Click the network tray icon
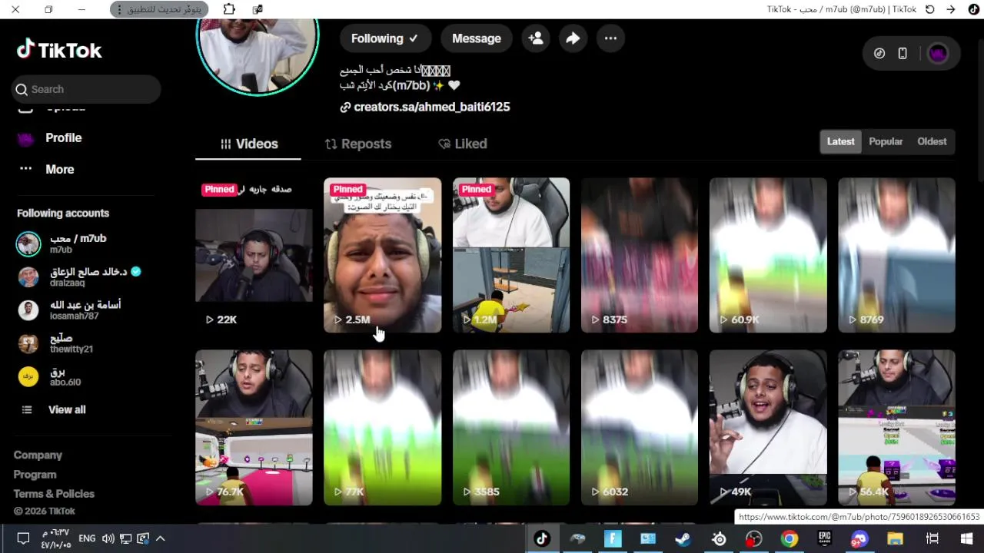The height and width of the screenshot is (553, 984). pos(125,538)
